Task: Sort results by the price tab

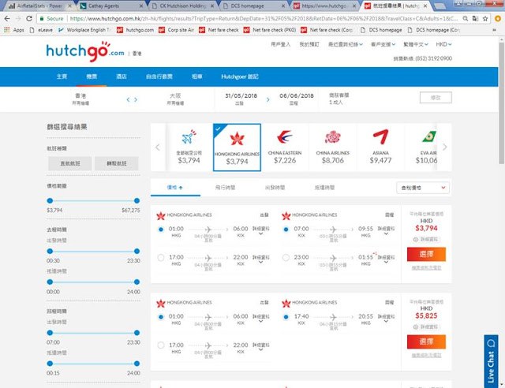Action: [175, 188]
